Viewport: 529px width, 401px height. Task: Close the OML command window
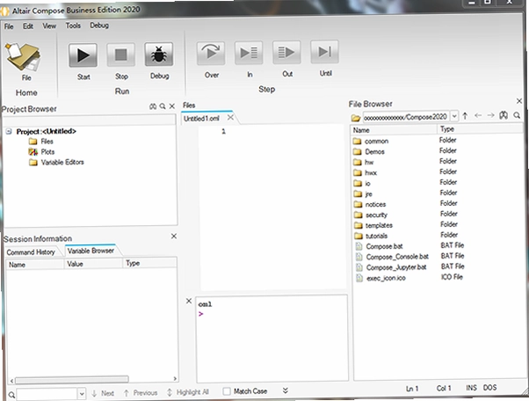189,301
